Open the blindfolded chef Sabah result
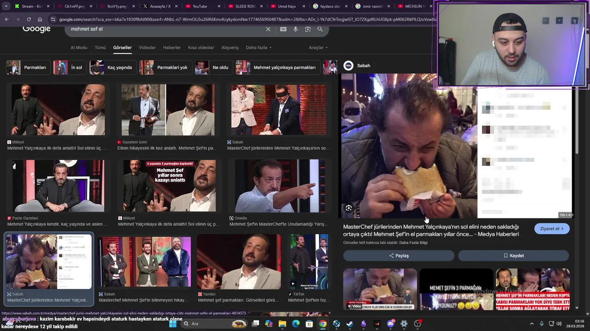 point(278,109)
